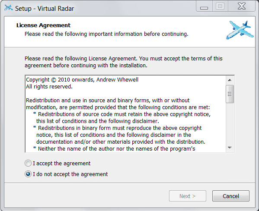Cancel the Virtual Radar installation

pyautogui.click(x=231, y=196)
